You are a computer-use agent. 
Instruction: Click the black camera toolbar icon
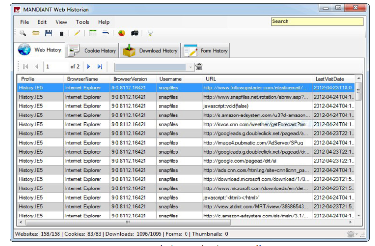click(x=135, y=33)
